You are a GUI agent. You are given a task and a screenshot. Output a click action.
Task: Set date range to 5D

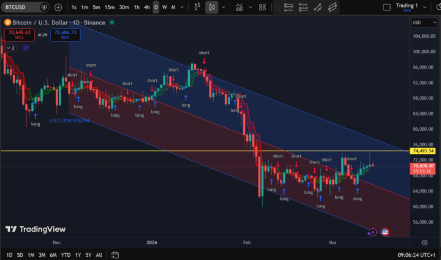[x=20, y=255]
